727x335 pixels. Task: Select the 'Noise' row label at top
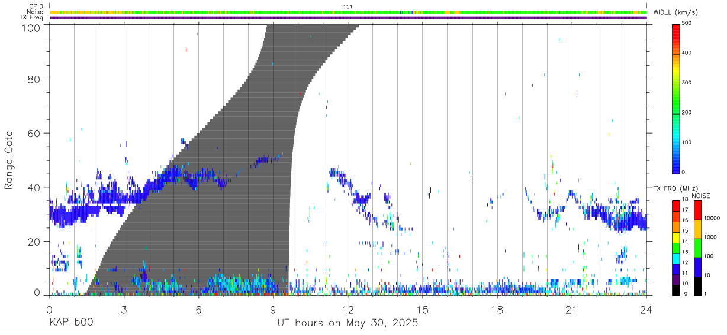click(x=36, y=12)
